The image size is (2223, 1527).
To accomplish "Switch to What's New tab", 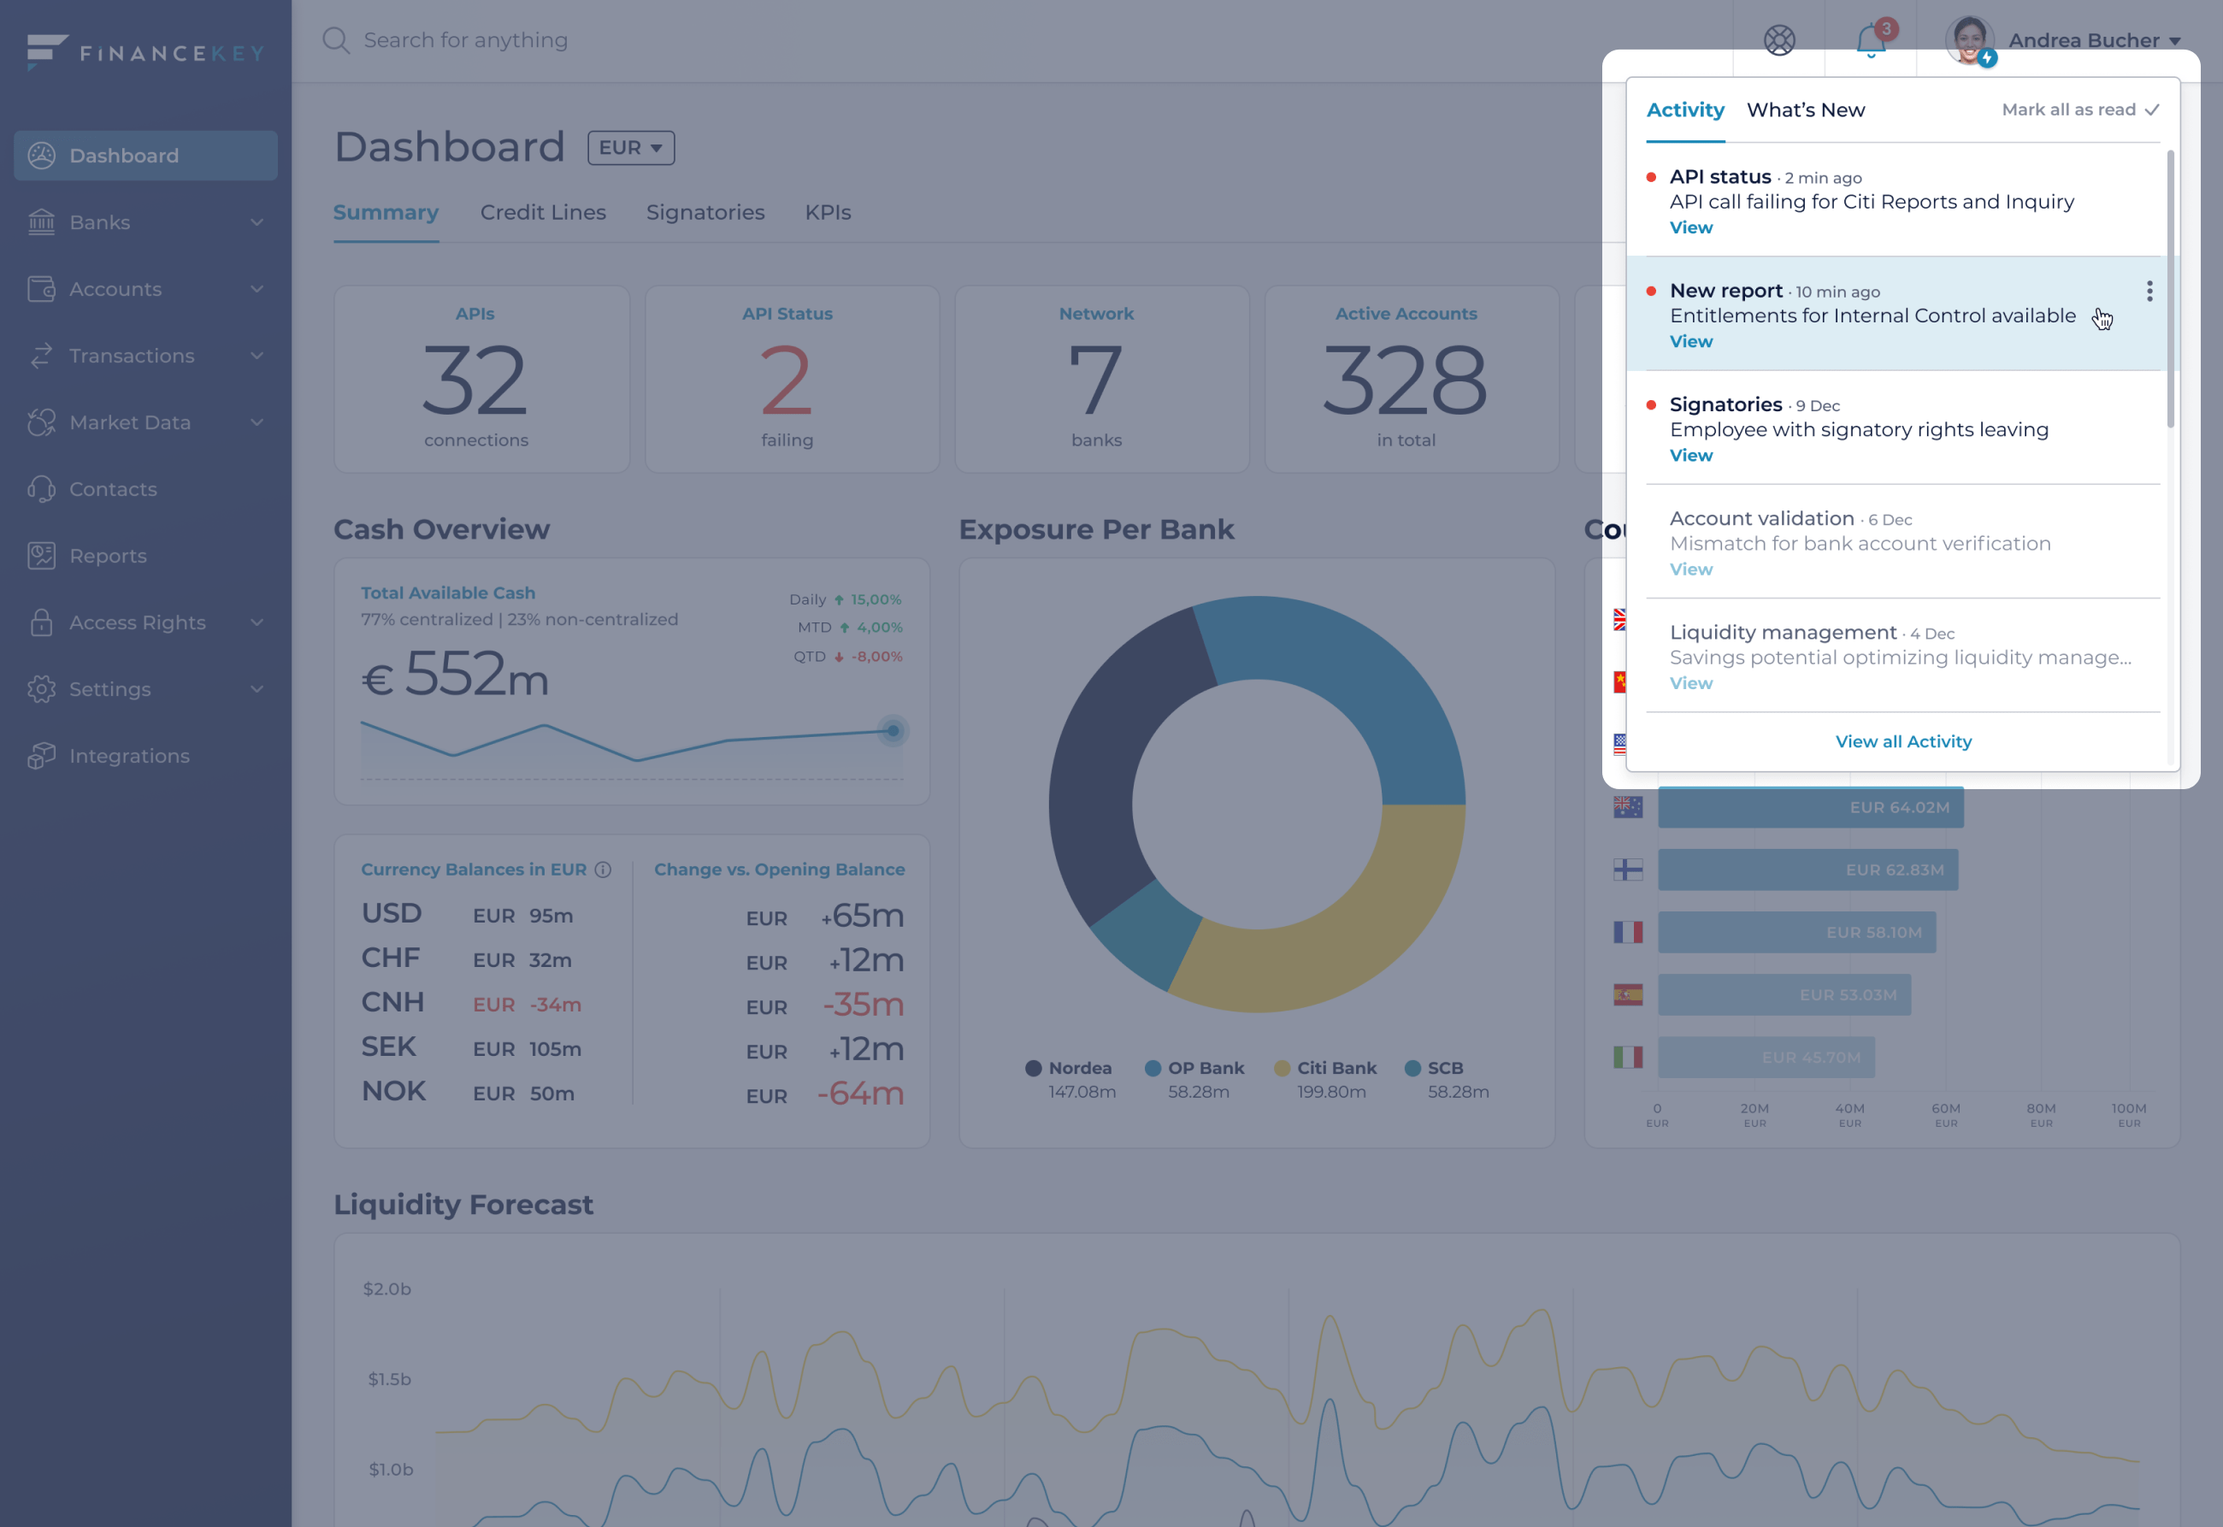I will (1805, 110).
